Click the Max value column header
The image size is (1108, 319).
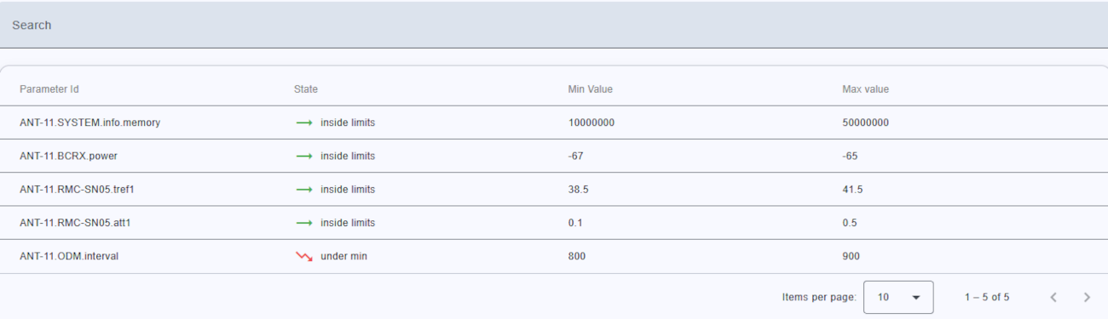point(866,89)
